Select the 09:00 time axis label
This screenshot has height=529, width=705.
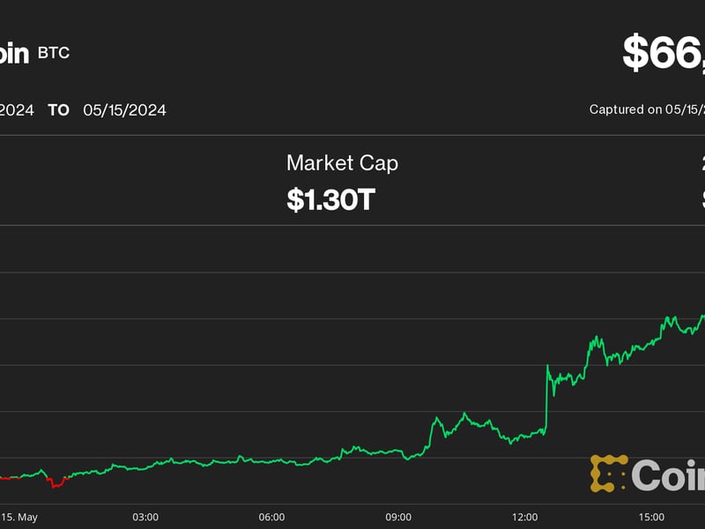[x=398, y=517]
